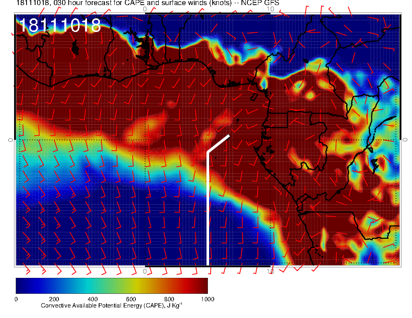This screenshot has width=412, height=318.
Task: Click the left-side latitude label 0
Action: click(11, 140)
